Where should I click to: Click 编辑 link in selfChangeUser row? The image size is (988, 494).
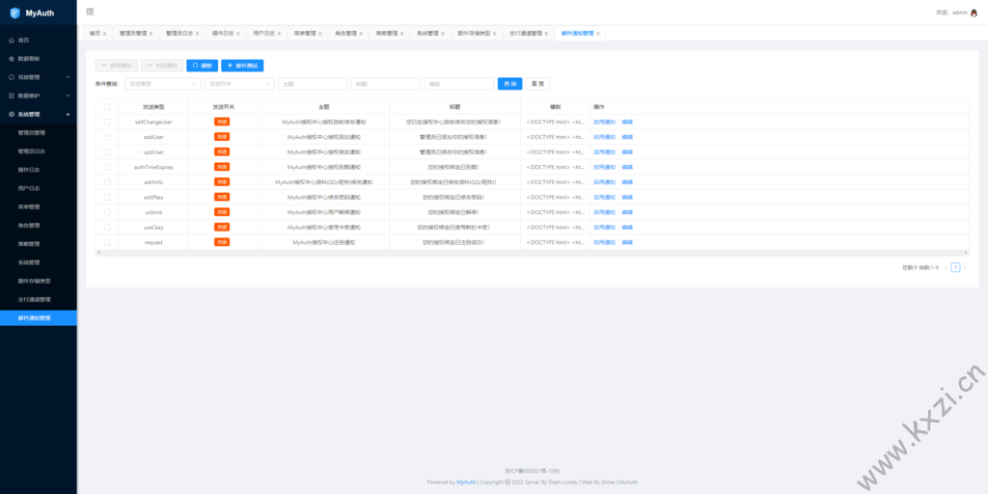click(x=627, y=122)
